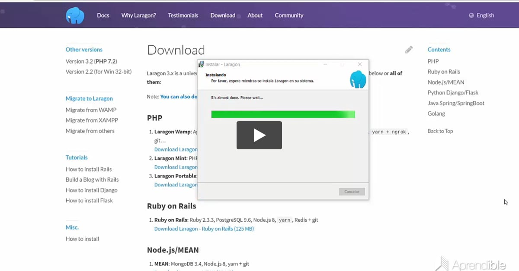The image size is (519, 271).
Task: Click the Misc. sidebar heading
Action: click(72, 227)
